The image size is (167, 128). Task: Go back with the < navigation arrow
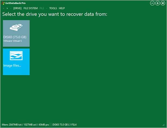click(4, 8)
